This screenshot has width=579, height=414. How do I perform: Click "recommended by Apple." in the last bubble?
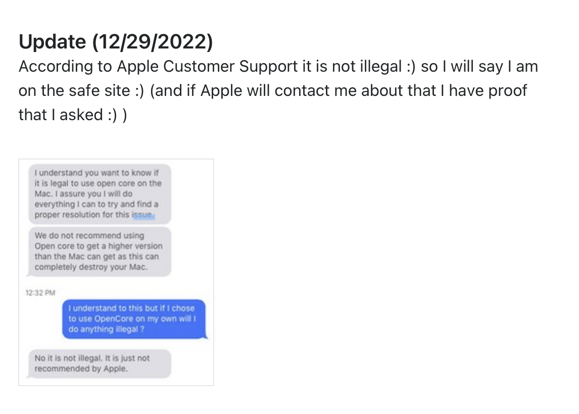[x=81, y=369]
